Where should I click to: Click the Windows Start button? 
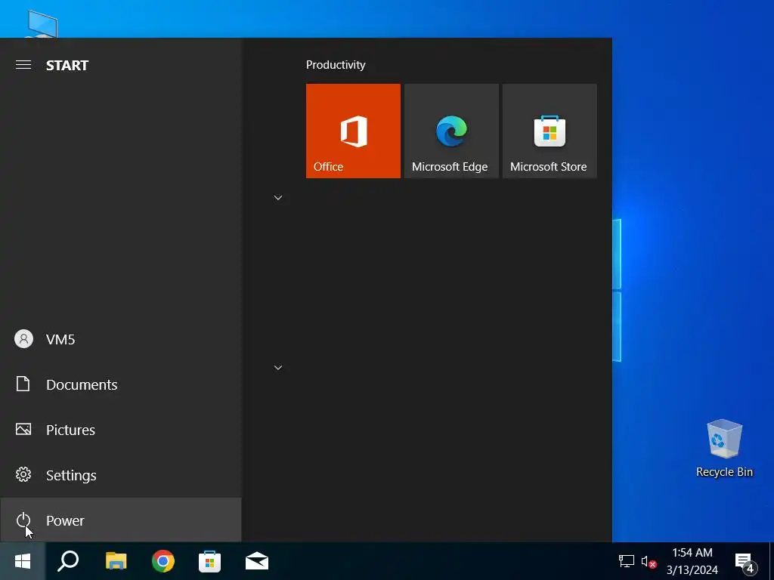(x=23, y=561)
